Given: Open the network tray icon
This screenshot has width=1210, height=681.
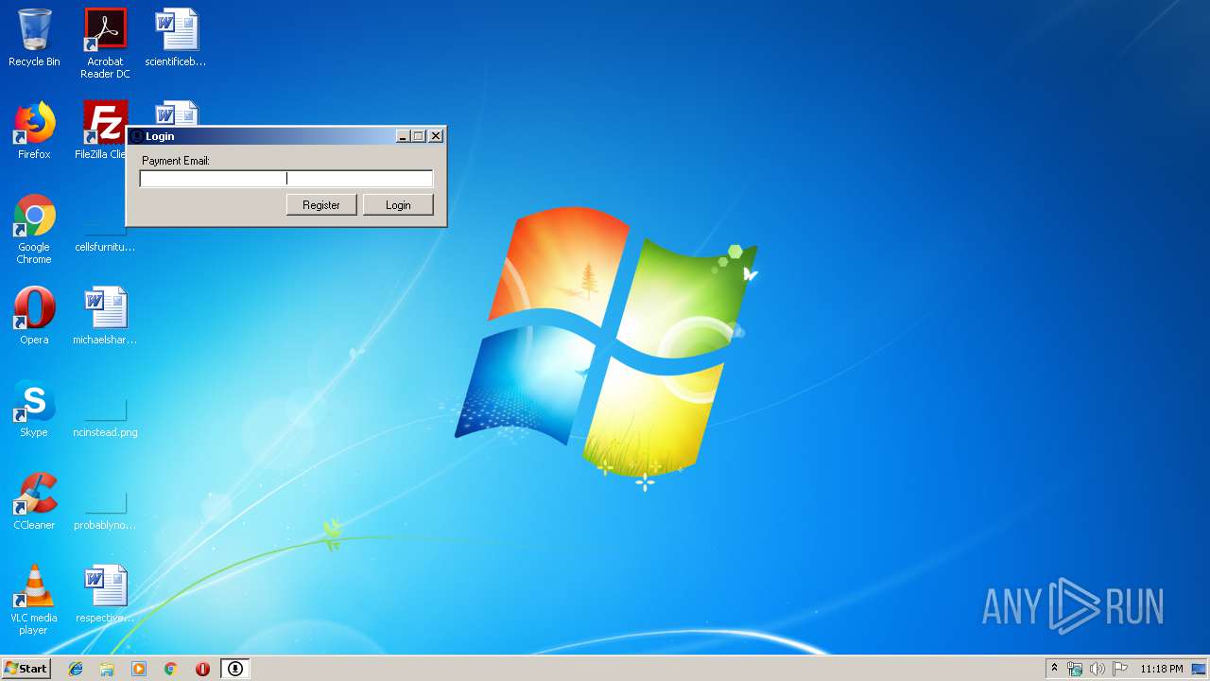Looking at the screenshot, I should [x=1075, y=669].
